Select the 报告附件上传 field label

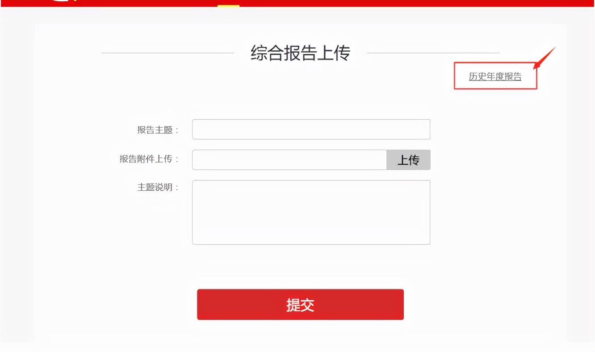[x=149, y=159]
